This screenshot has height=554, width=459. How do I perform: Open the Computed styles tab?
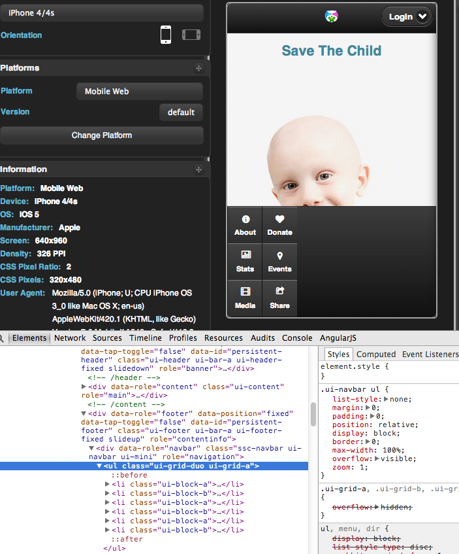pyautogui.click(x=376, y=354)
